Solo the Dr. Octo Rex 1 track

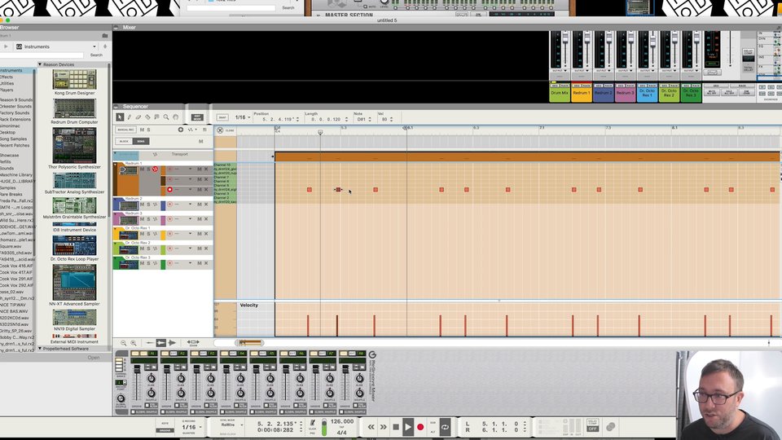[148, 234]
